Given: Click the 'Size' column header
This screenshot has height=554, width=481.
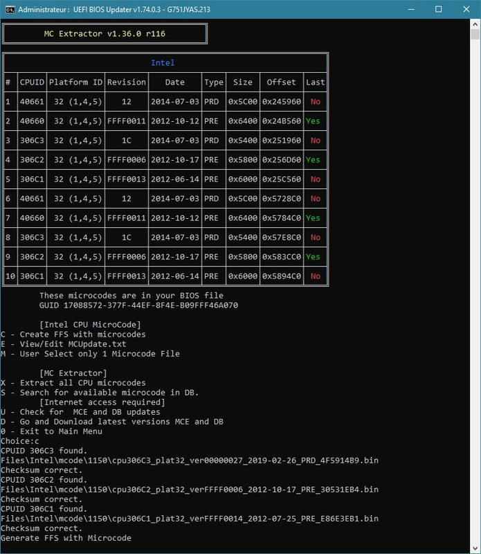Looking at the screenshot, I should tap(243, 82).
